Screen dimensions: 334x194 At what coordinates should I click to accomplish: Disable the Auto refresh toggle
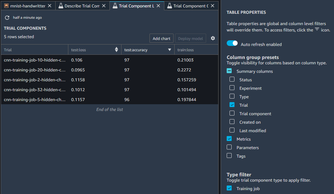tap(232, 43)
